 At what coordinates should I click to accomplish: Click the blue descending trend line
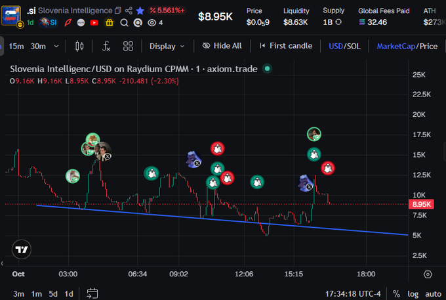tap(222, 220)
